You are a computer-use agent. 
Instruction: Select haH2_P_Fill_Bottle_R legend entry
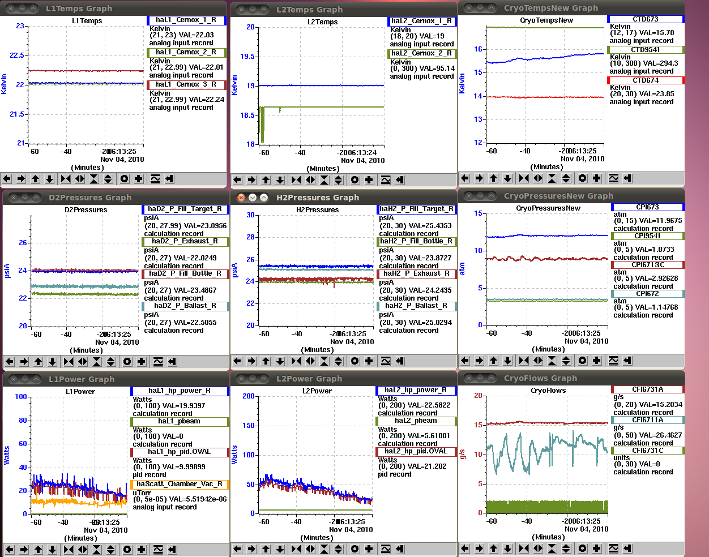pyautogui.click(x=416, y=241)
